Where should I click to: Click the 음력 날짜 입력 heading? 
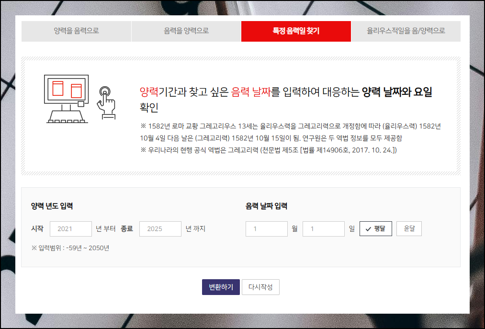(266, 206)
